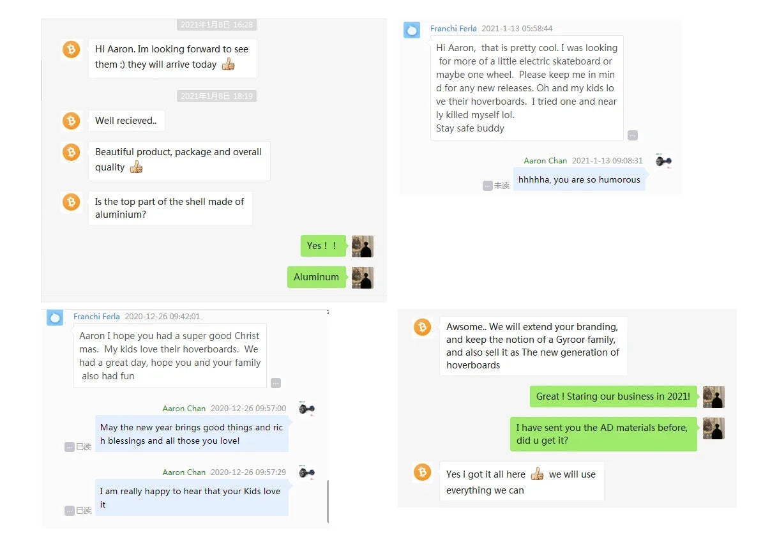
Task: Click the chat scrollbar beside "Kids love it" message
Action: tap(328, 501)
